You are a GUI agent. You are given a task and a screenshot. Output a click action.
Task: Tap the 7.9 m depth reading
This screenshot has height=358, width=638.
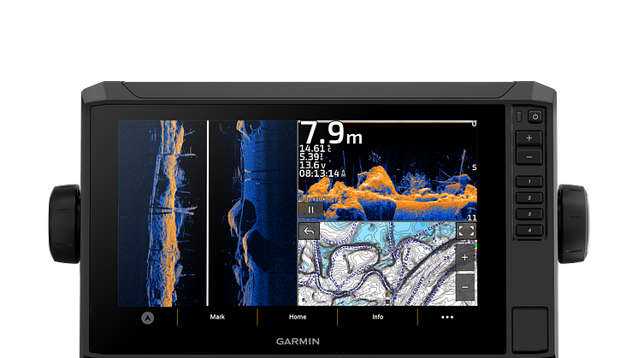[x=332, y=133]
